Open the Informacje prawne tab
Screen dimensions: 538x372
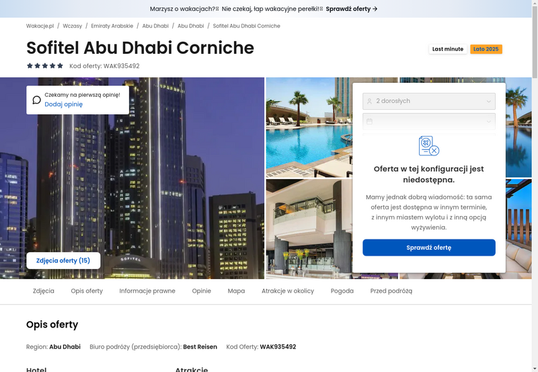147,291
